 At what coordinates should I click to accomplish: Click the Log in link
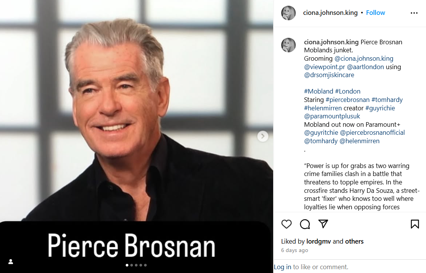click(282, 267)
